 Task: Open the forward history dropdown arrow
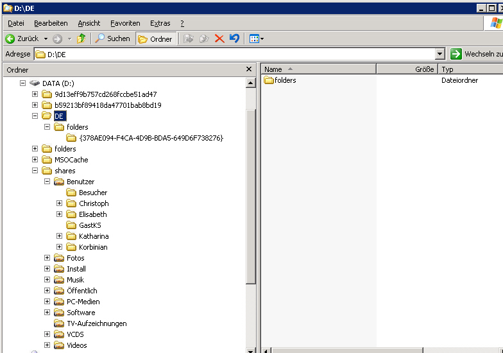pyautogui.click(x=69, y=39)
